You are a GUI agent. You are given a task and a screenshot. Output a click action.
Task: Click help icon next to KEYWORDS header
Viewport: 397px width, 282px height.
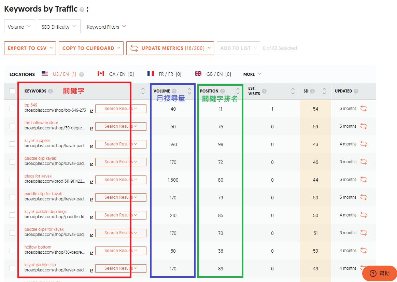tap(51, 91)
